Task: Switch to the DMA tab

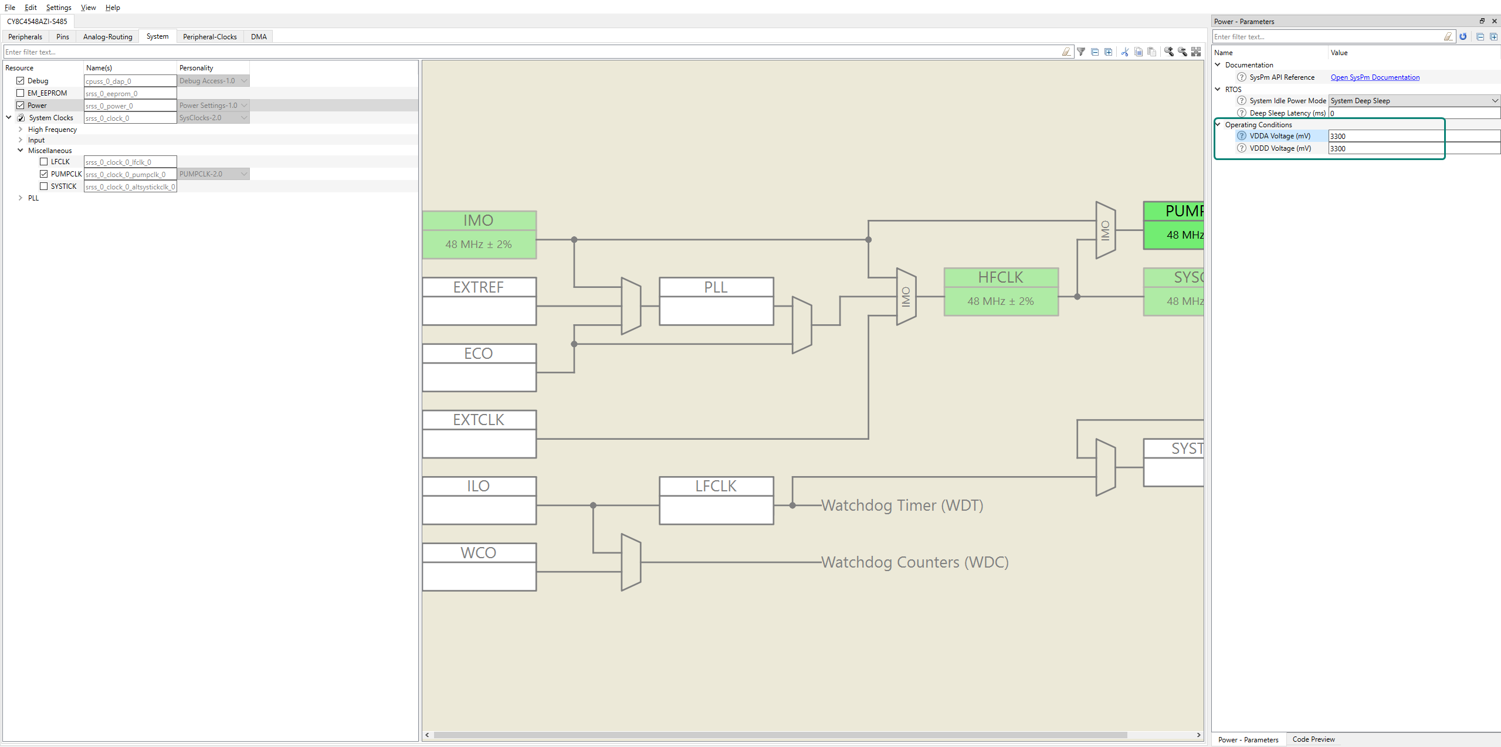Action: point(259,37)
